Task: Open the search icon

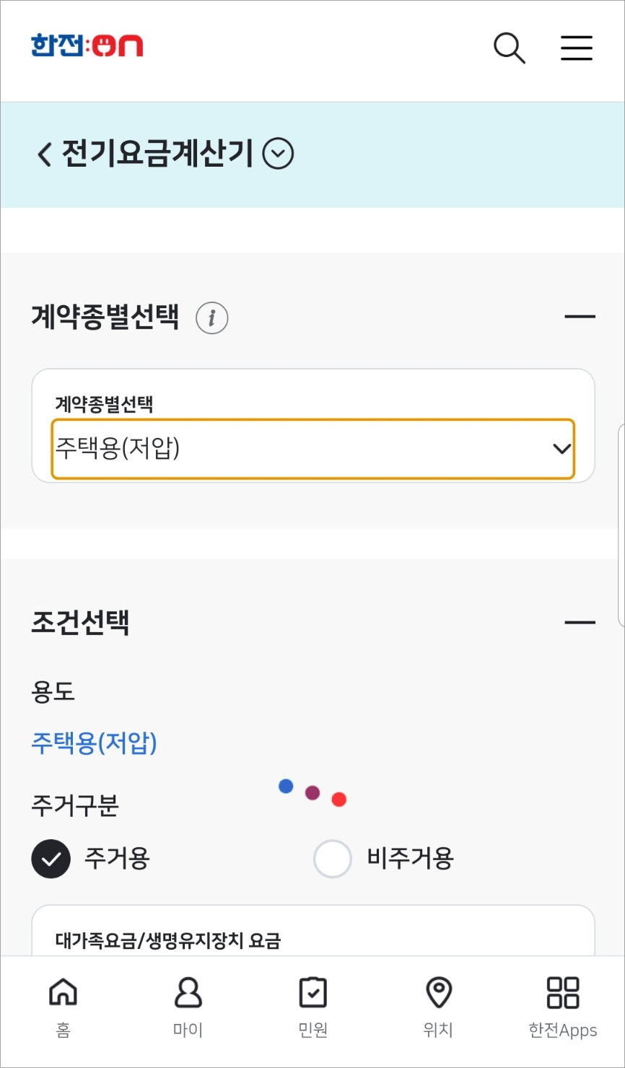Action: (509, 48)
